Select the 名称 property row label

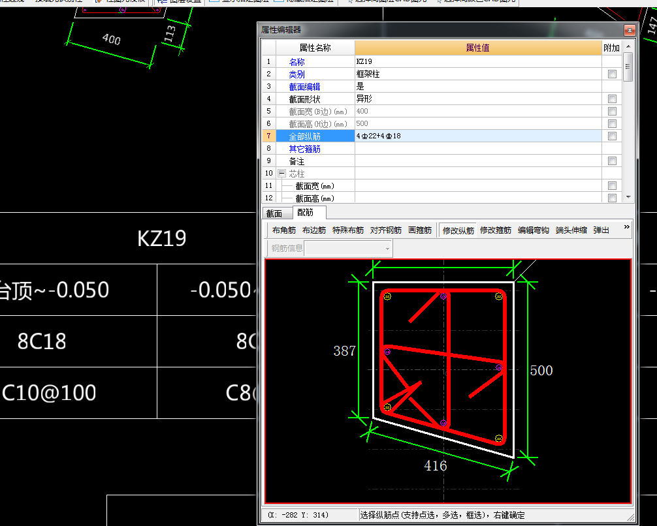[296, 62]
